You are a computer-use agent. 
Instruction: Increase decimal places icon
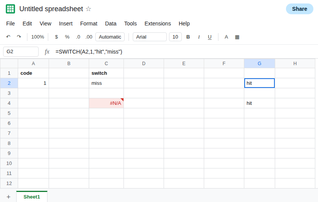[89, 37]
